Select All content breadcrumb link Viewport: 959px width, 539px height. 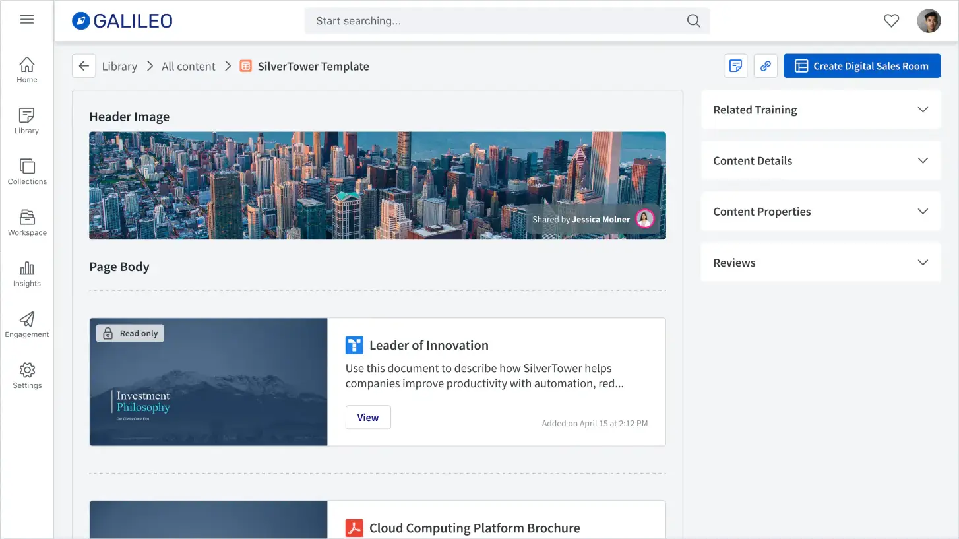click(189, 66)
